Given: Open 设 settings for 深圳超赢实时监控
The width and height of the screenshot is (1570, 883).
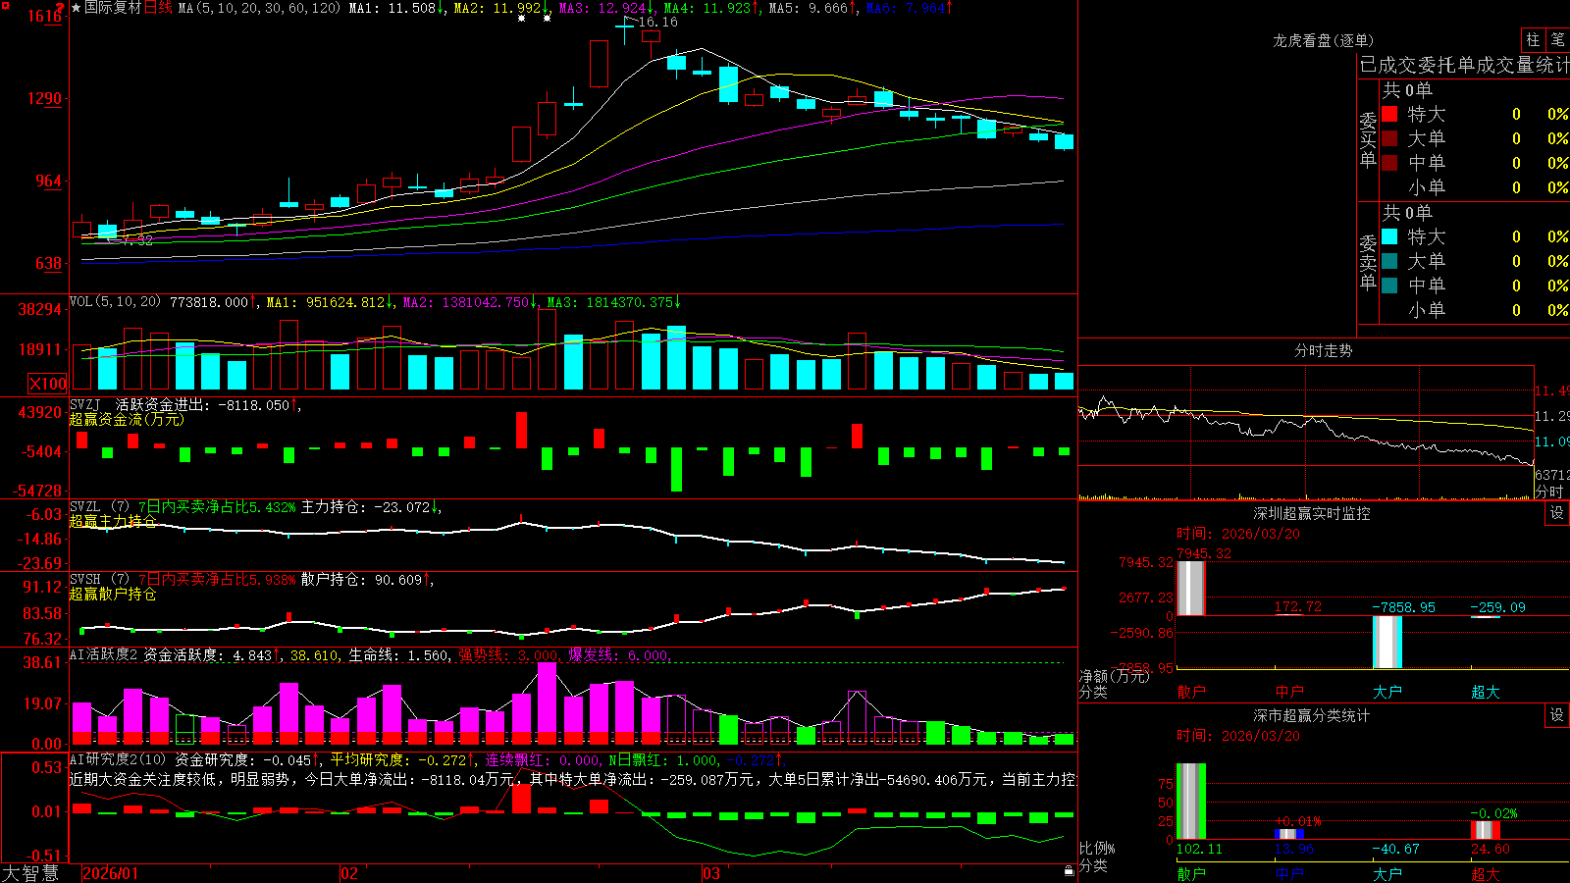Looking at the screenshot, I should [x=1557, y=513].
